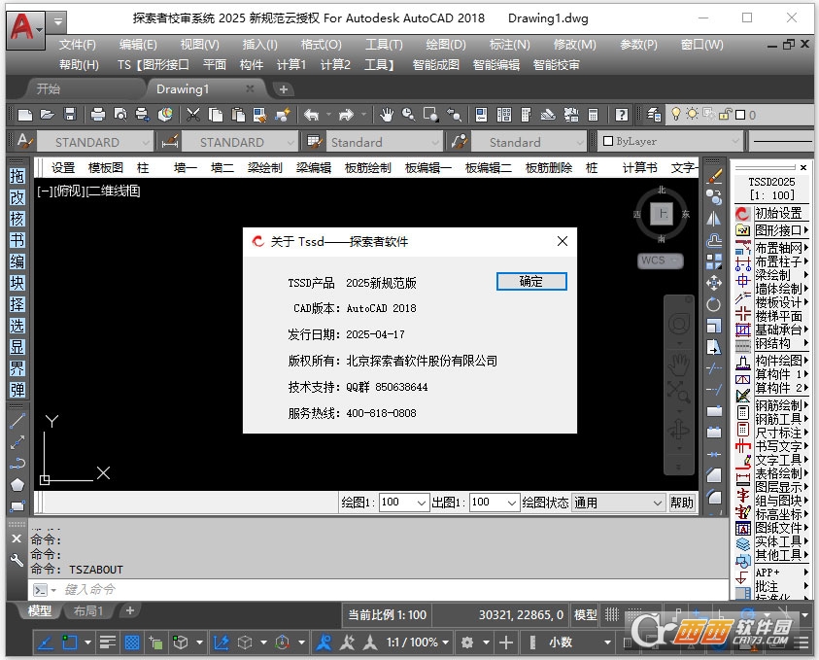Click the 帮助 button beside 绘图状态
Image resolution: width=819 pixels, height=660 pixels.
[x=682, y=503]
